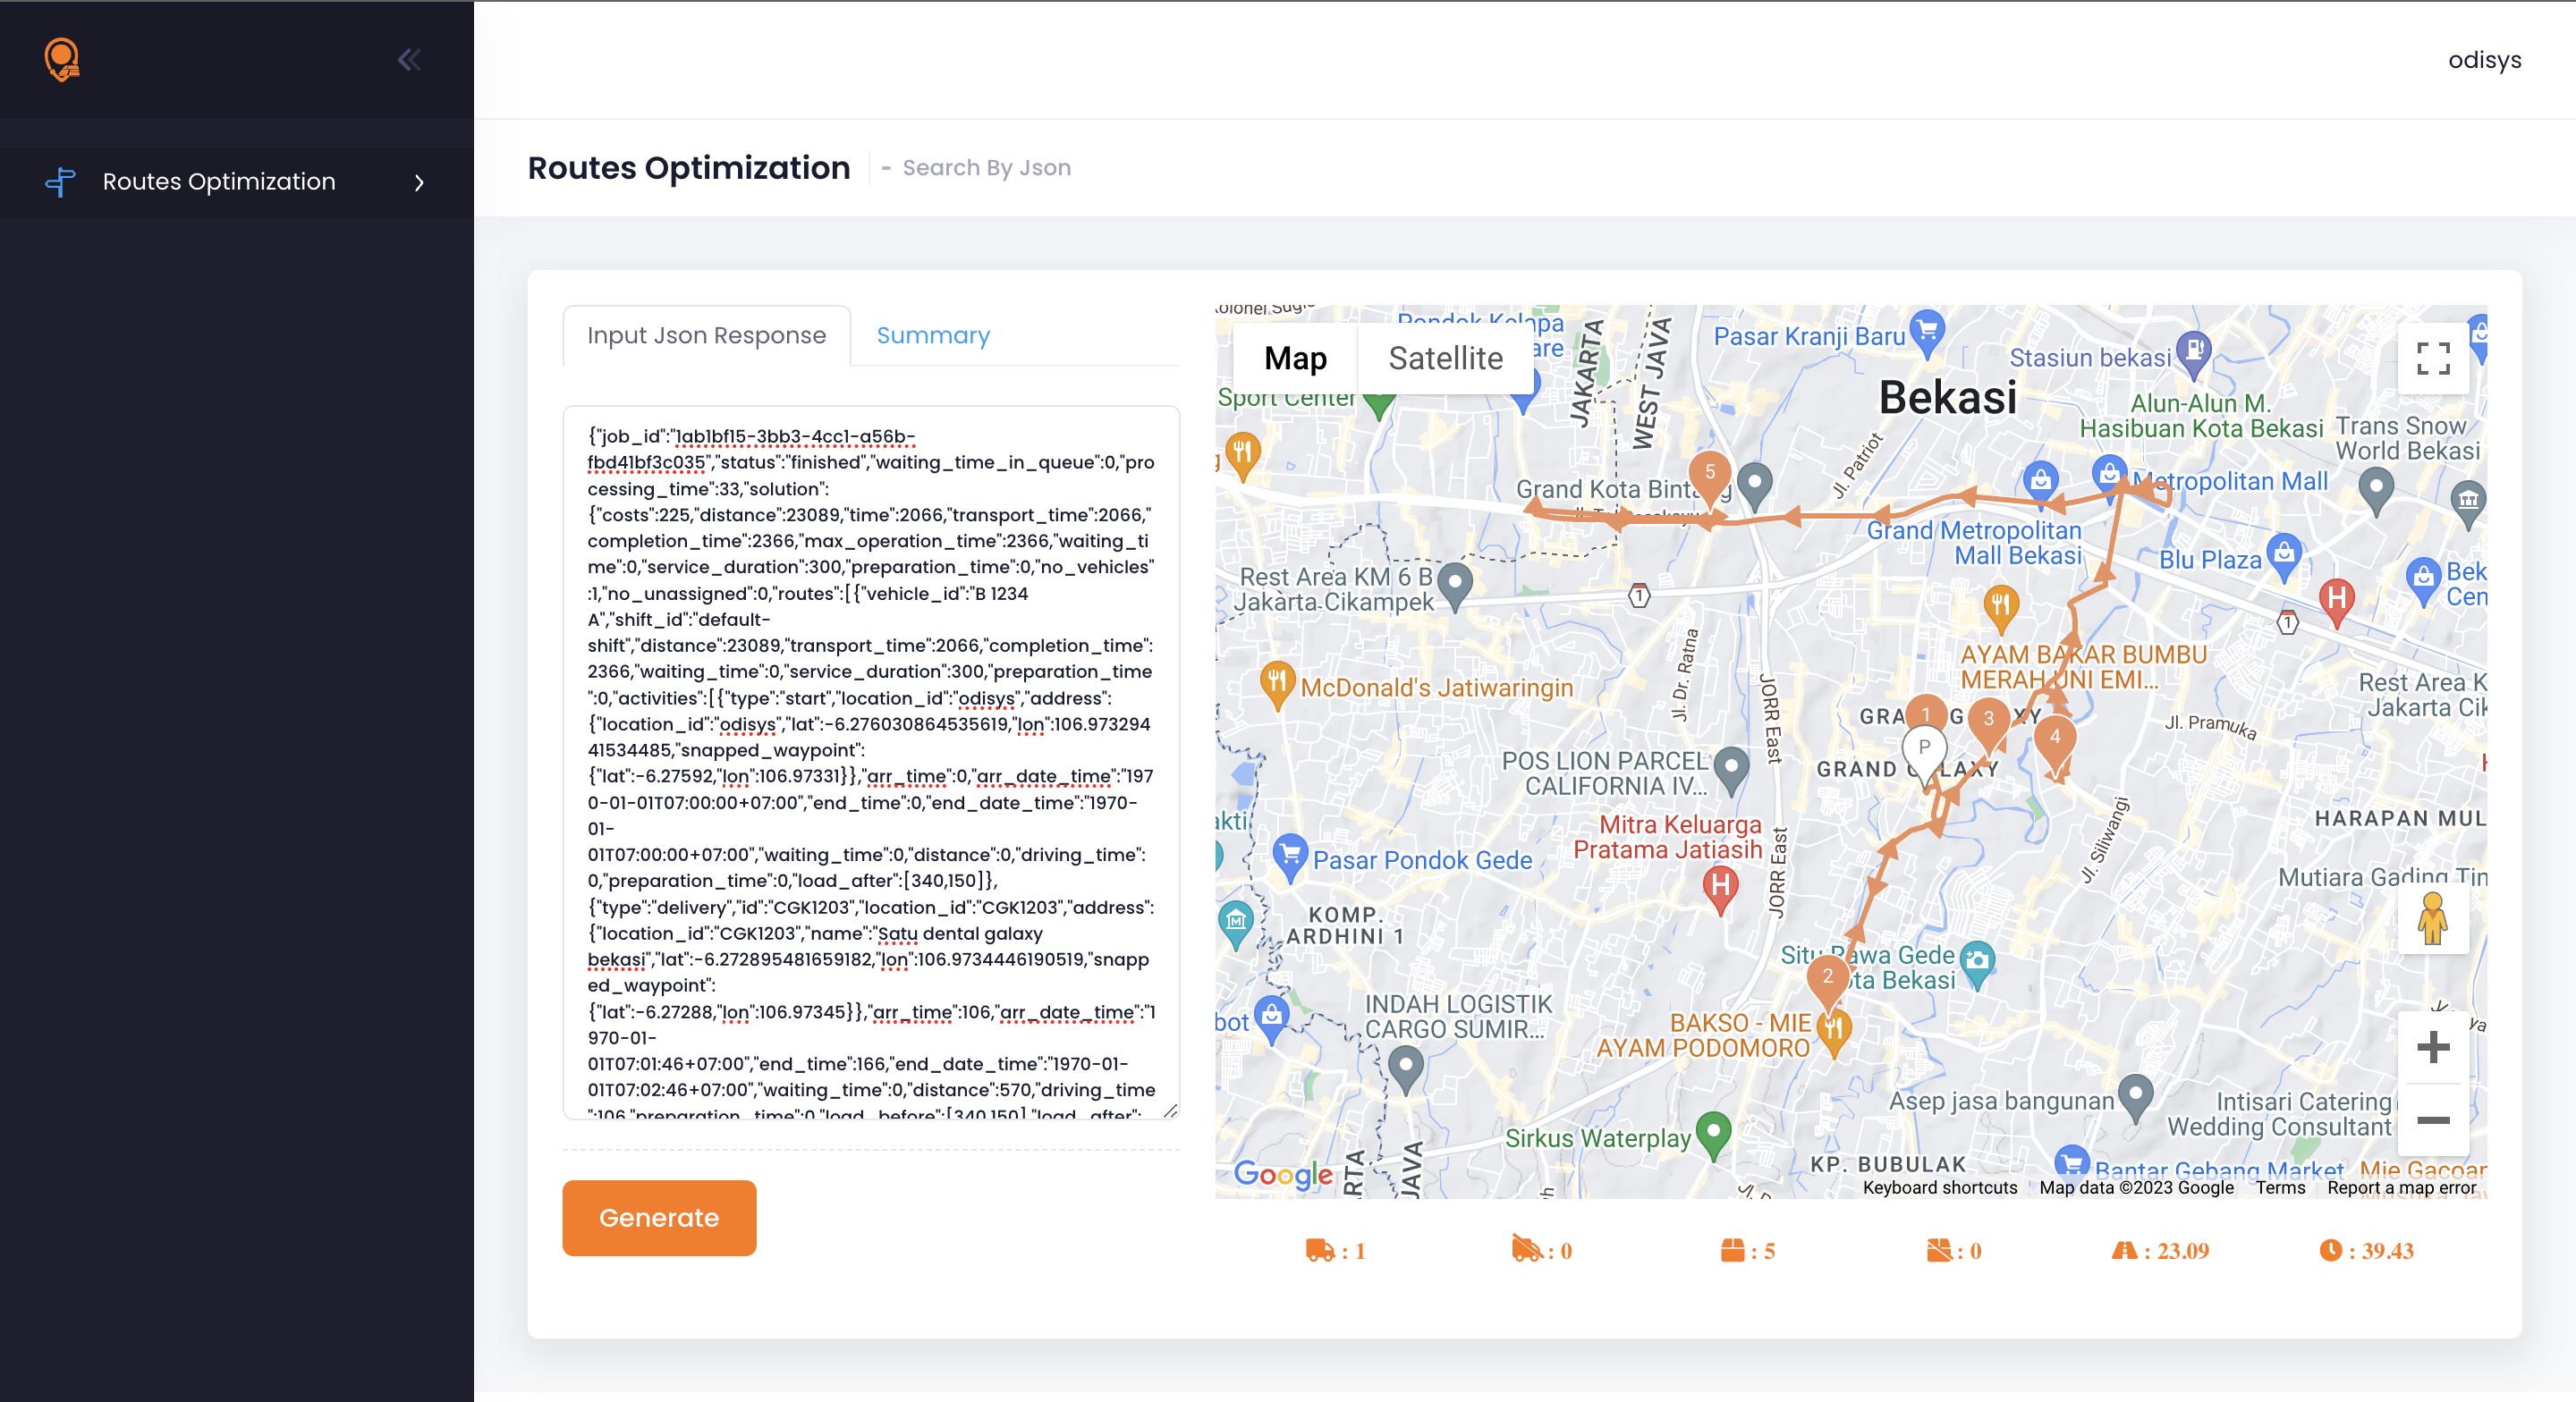Click route stop marker number 5
Viewport: 2576px width, 1402px height.
click(x=1709, y=474)
